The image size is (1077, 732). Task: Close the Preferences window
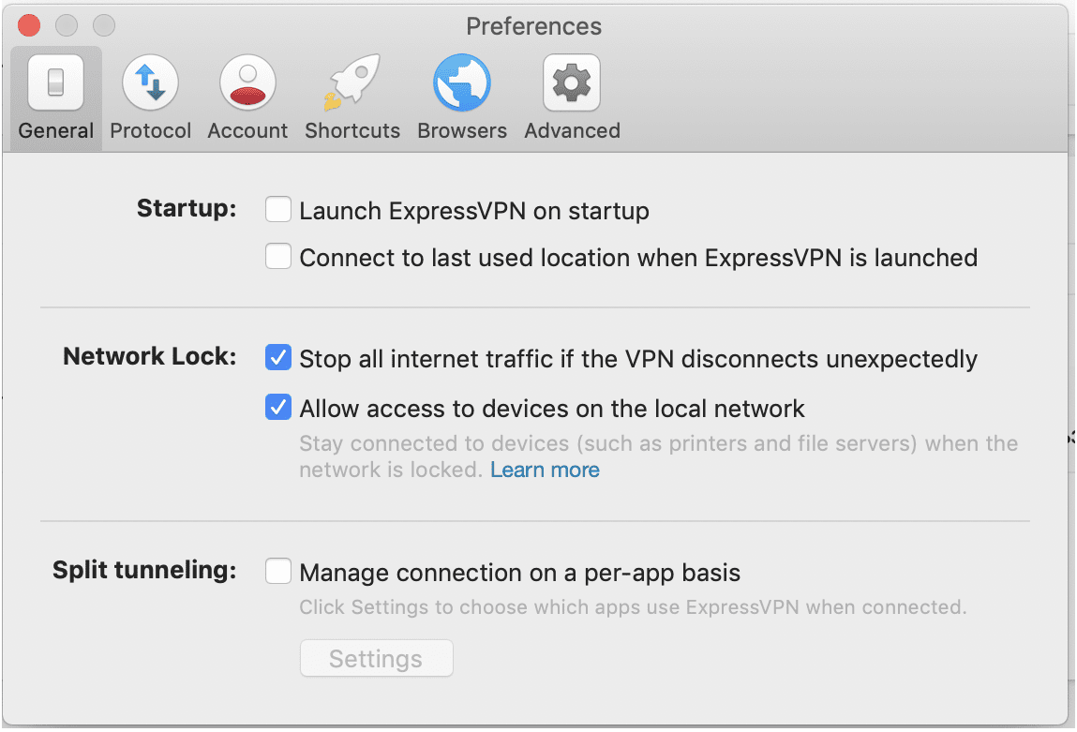pyautogui.click(x=28, y=25)
